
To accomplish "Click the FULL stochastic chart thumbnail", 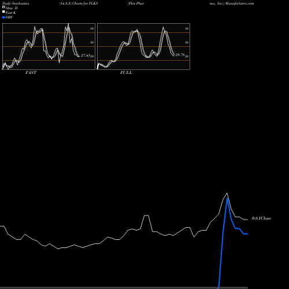I will pos(143,46).
